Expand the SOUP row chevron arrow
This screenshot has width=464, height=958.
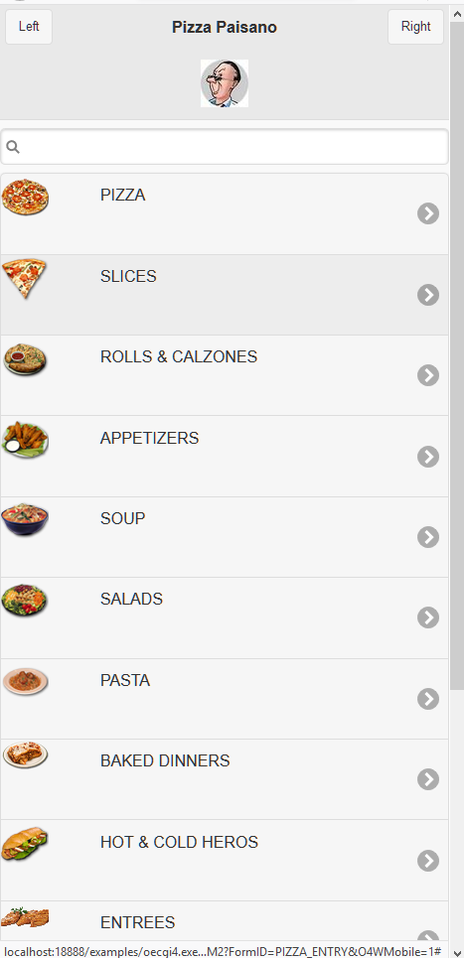click(428, 537)
